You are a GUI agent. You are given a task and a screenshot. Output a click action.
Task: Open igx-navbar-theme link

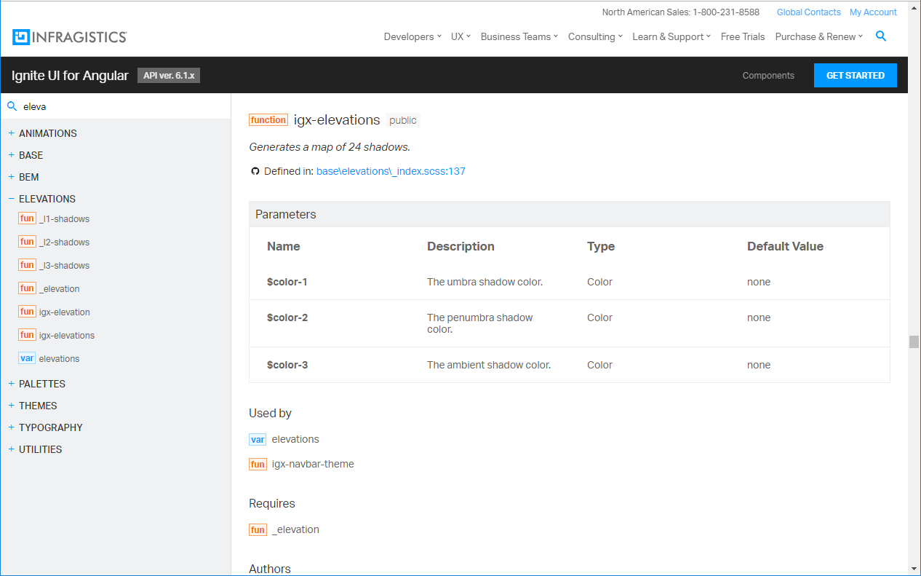[313, 464]
